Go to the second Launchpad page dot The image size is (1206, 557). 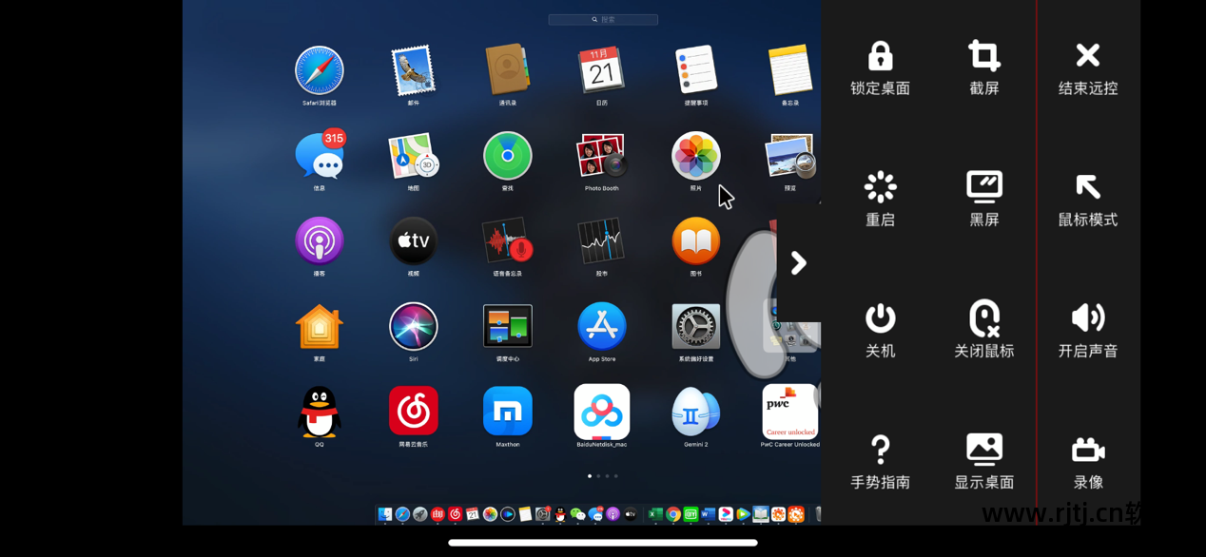[x=598, y=476]
